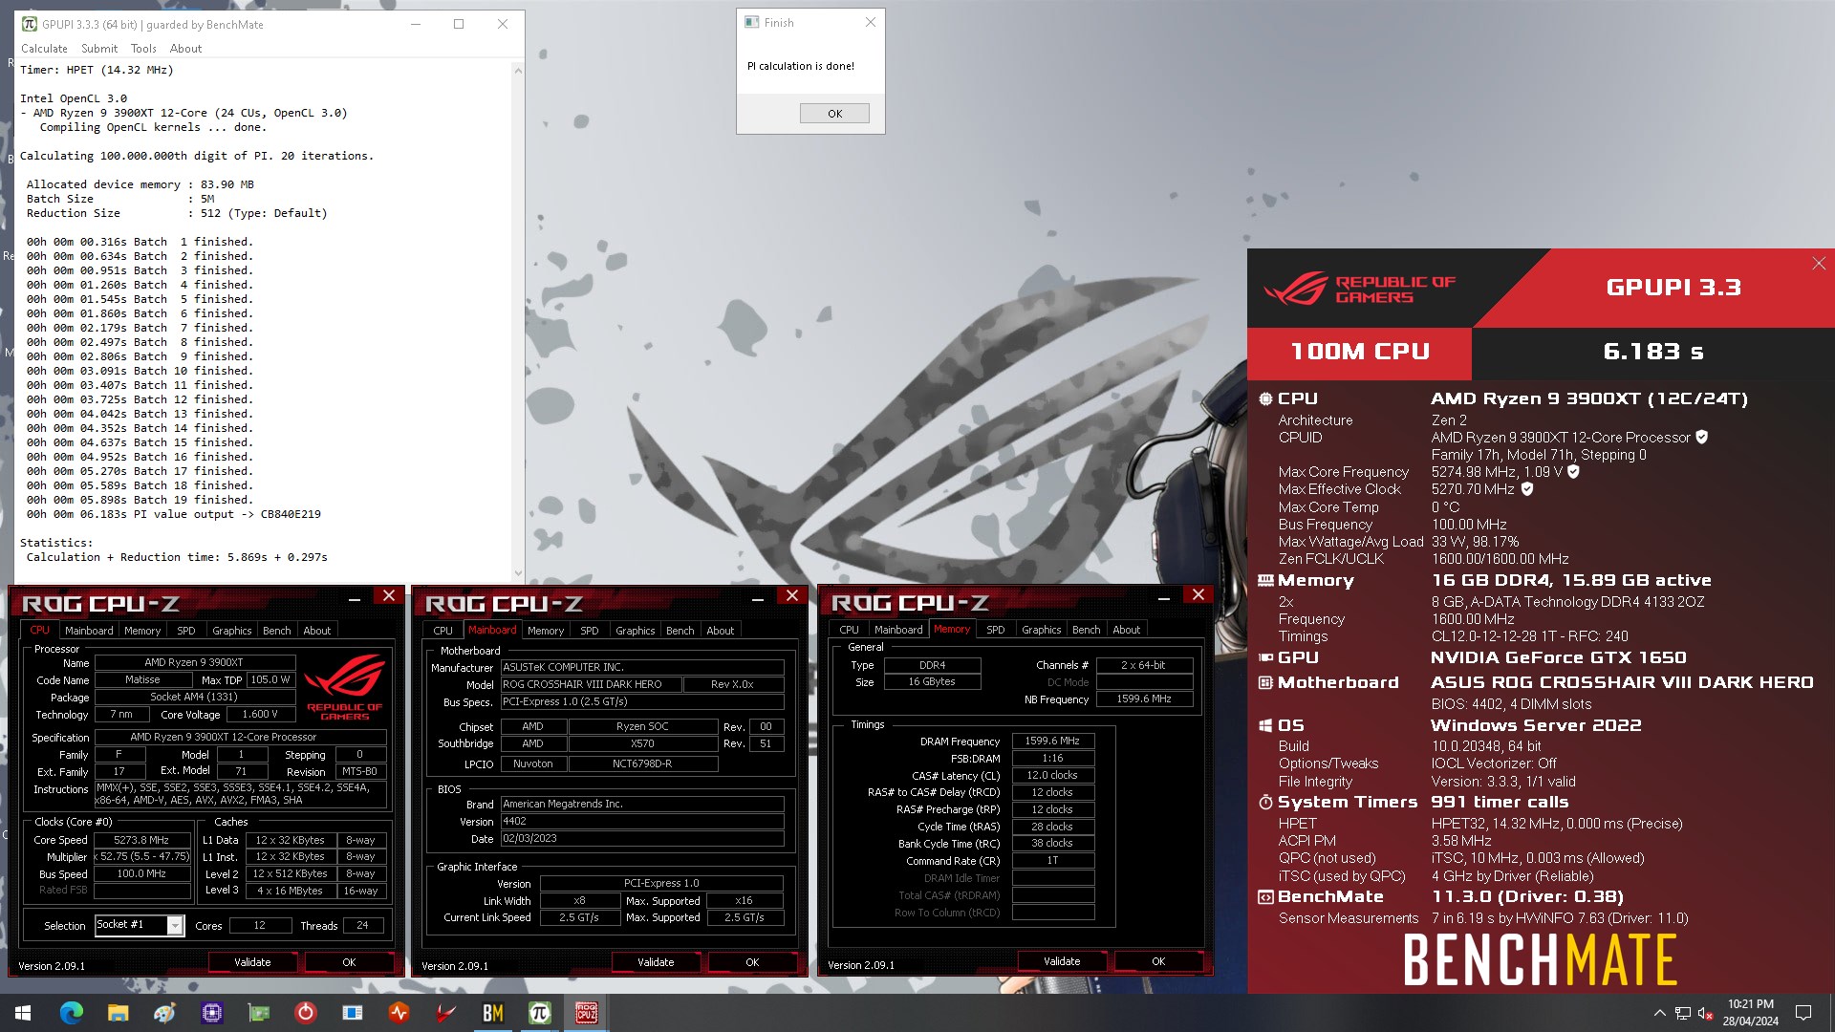Click the taskbar clock showing 10:21 PM
The width and height of the screenshot is (1835, 1032).
(x=1750, y=1013)
